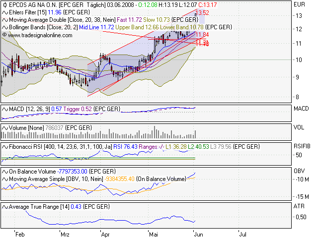
Task: Click the Jul marker on time axis
Action: [x=242, y=235]
